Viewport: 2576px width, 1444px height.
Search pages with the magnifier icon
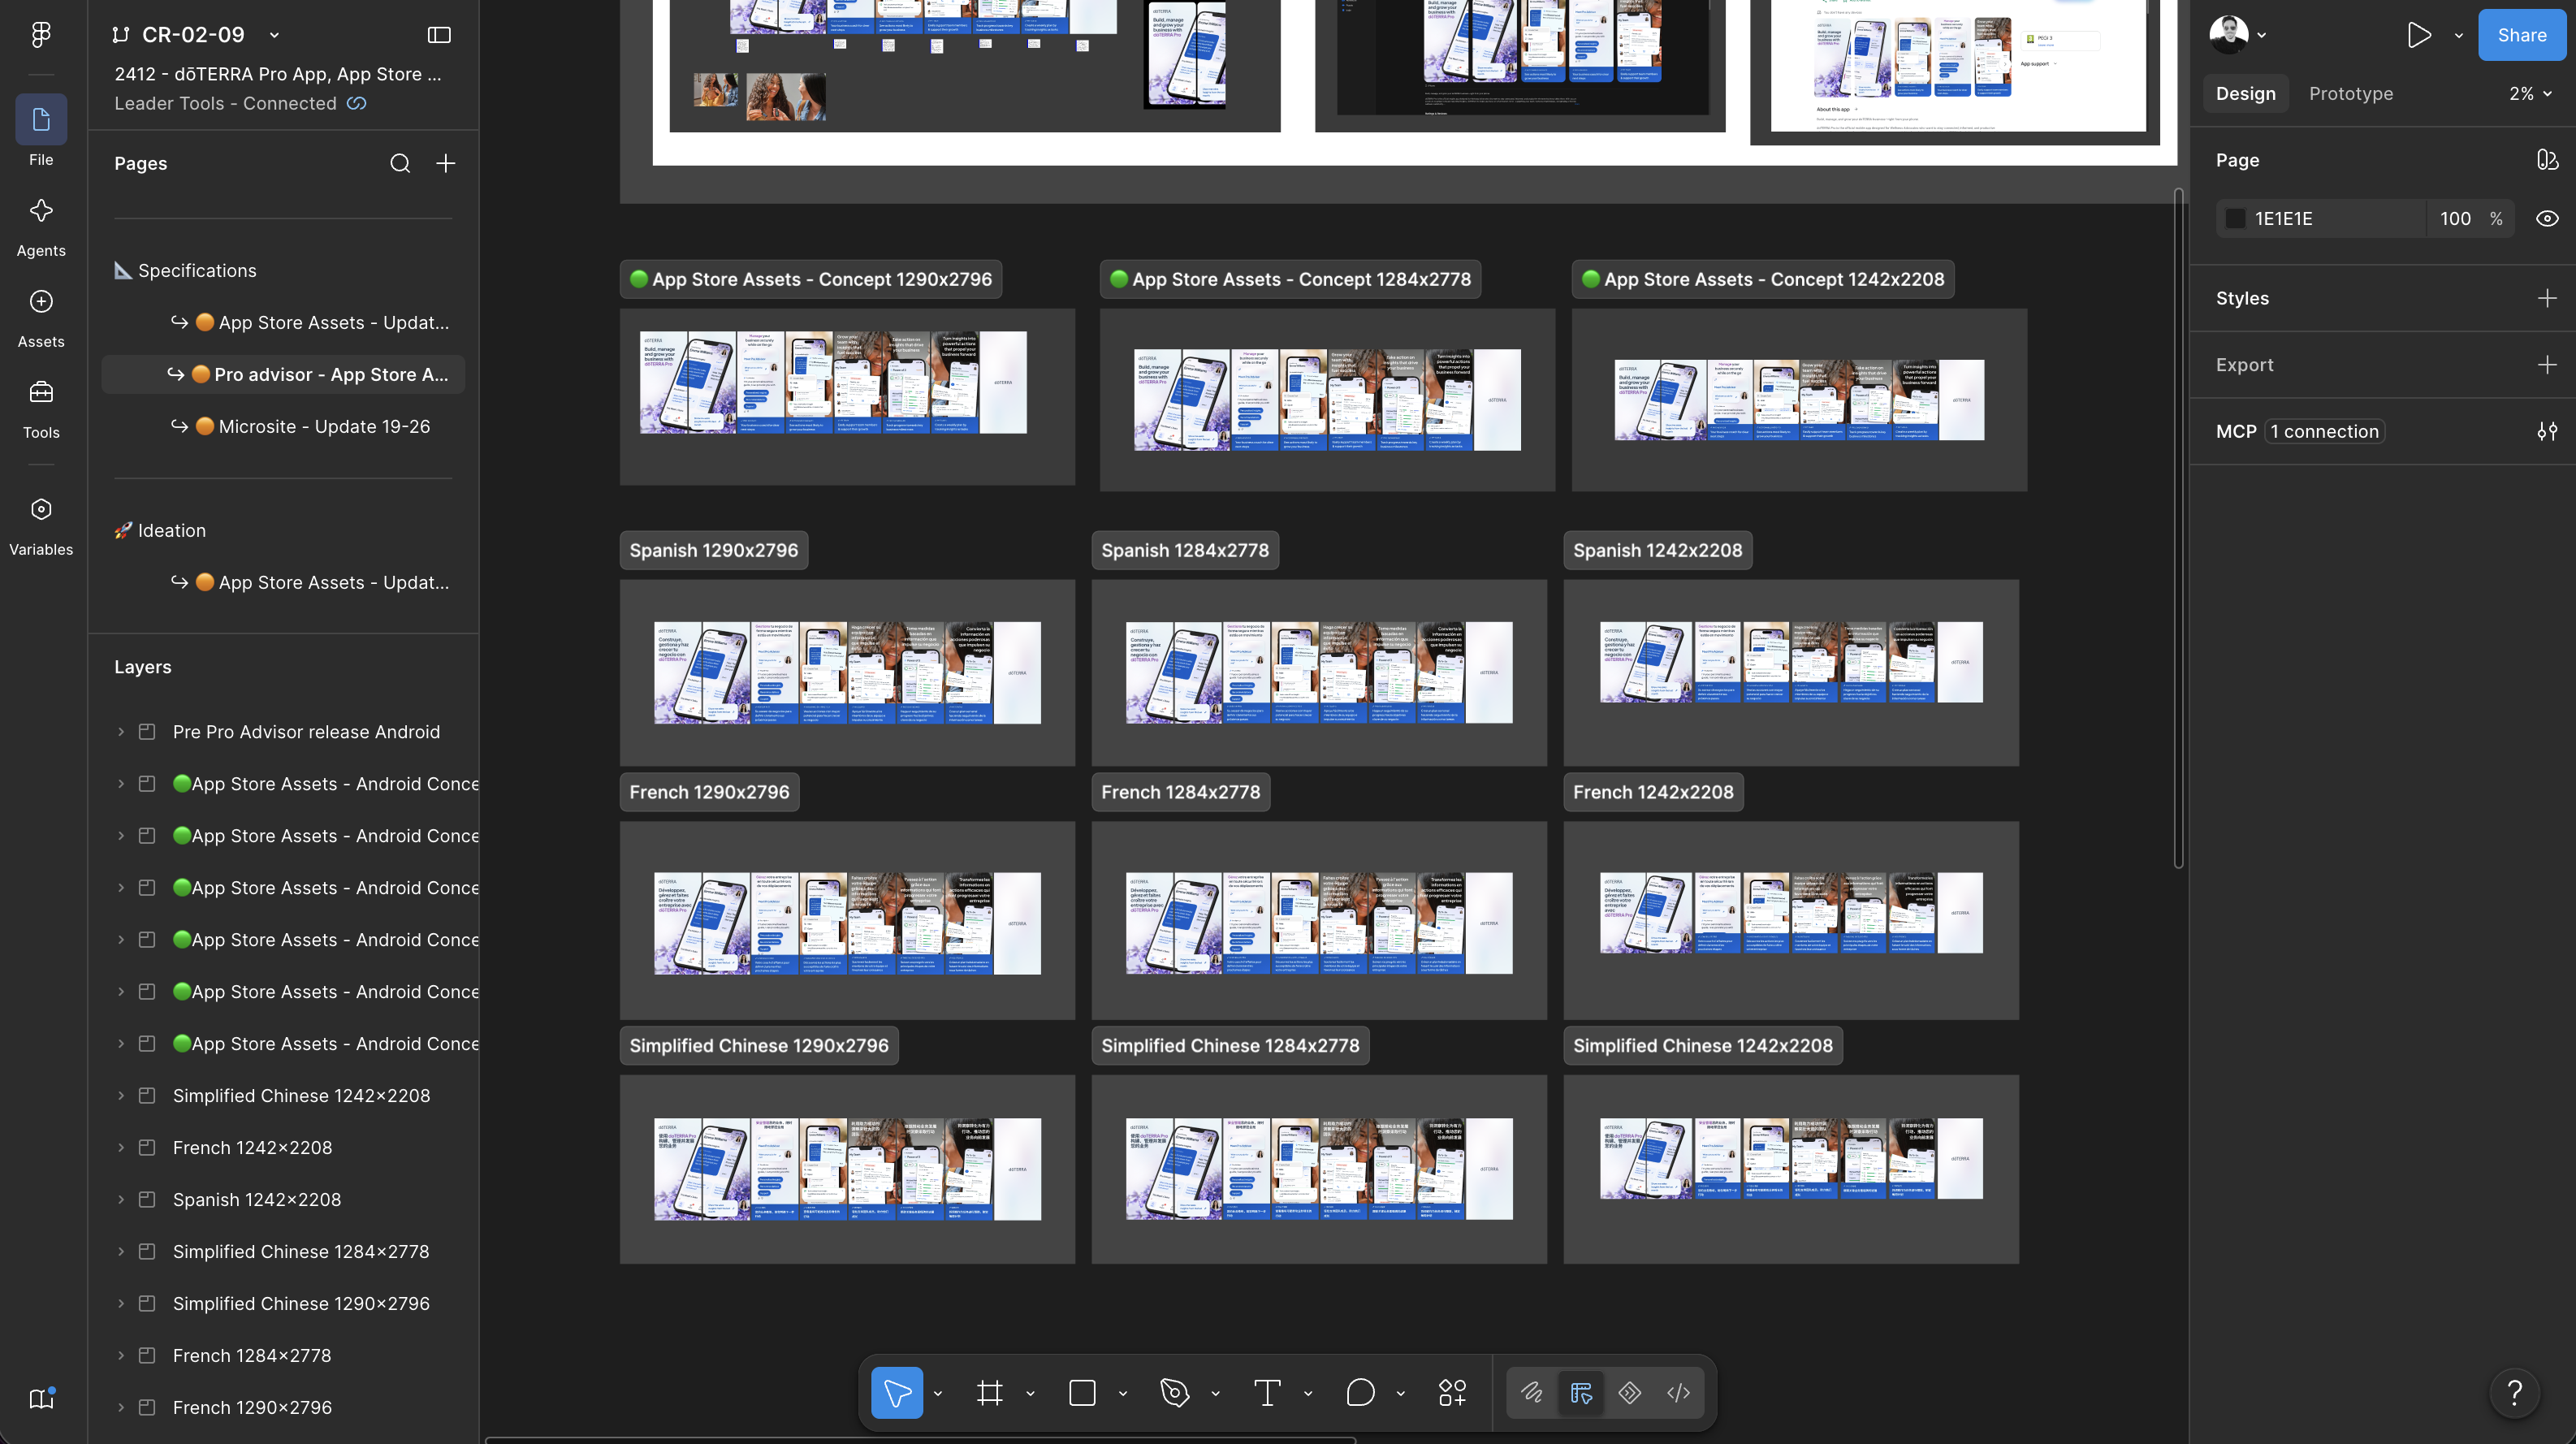click(400, 163)
